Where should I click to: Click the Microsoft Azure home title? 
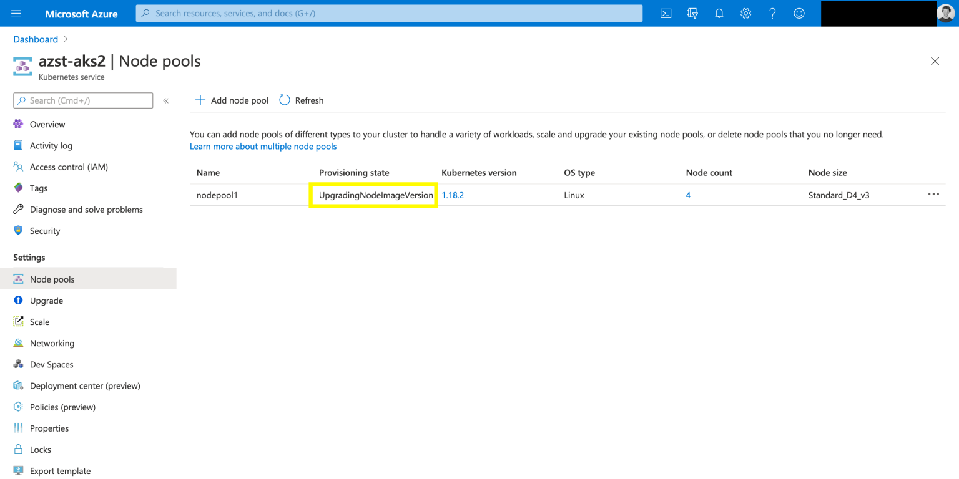[x=82, y=14]
